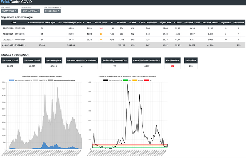Toggle the red Alt legend item
The height and width of the screenshot is (158, 246).
148,80
